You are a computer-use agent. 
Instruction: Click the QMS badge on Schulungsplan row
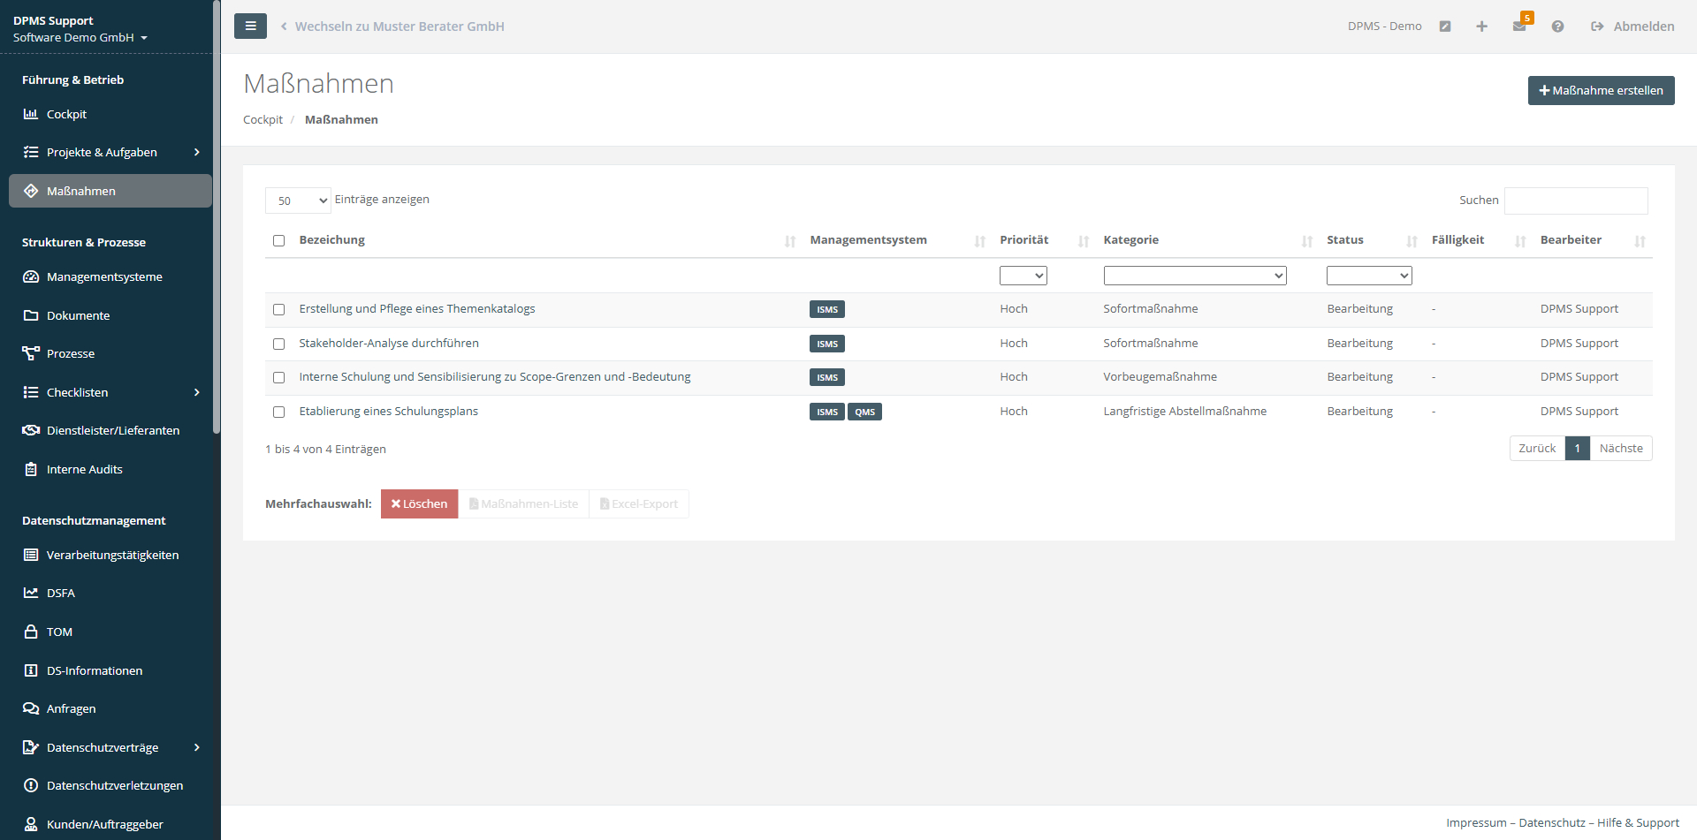864,412
